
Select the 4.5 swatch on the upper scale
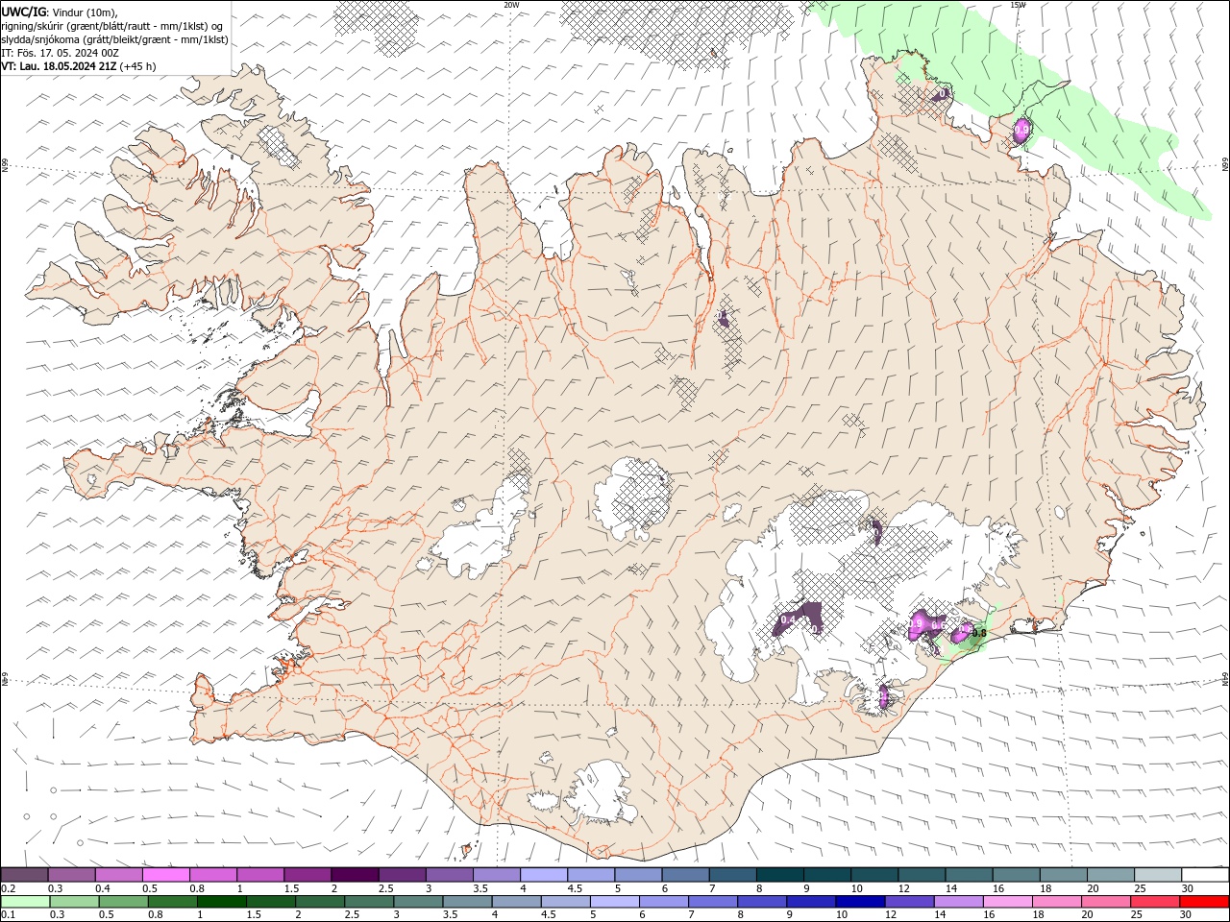pyautogui.click(x=590, y=874)
